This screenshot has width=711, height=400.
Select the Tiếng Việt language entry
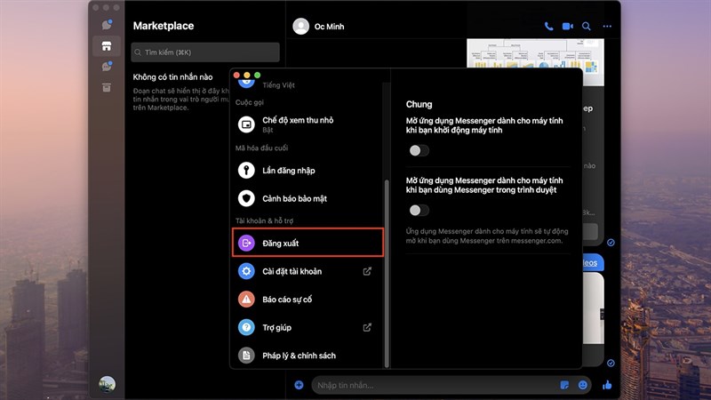pyautogui.click(x=278, y=84)
